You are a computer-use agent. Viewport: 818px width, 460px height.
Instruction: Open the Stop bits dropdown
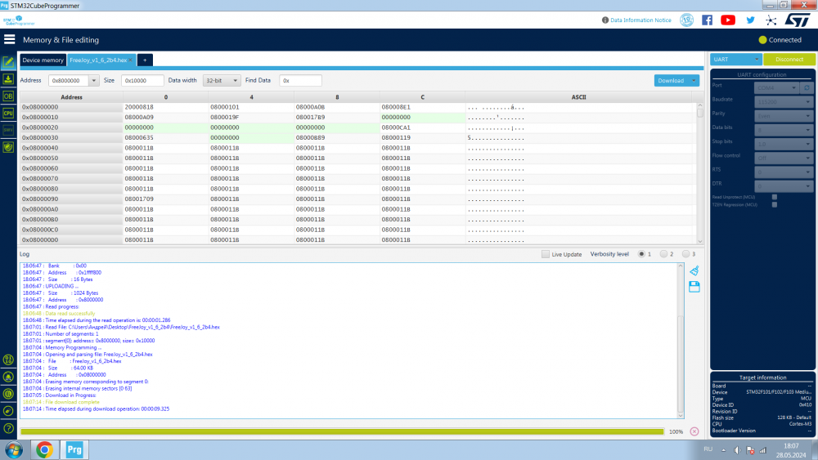click(784, 144)
